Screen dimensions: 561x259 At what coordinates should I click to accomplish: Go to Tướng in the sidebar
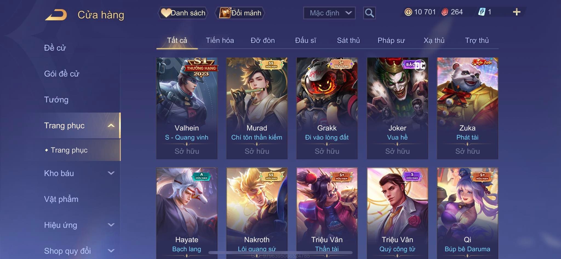[56, 100]
